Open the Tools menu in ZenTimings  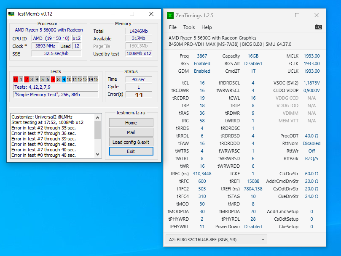[189, 27]
